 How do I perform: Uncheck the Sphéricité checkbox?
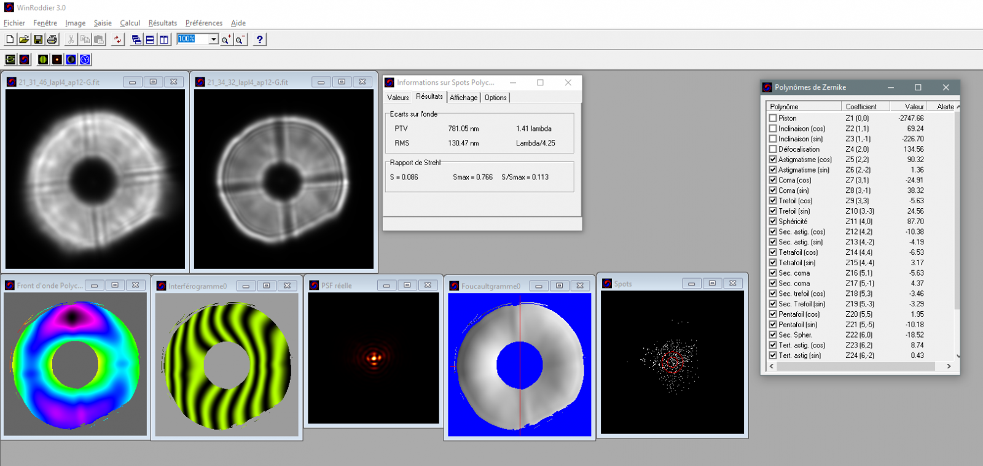click(x=773, y=221)
